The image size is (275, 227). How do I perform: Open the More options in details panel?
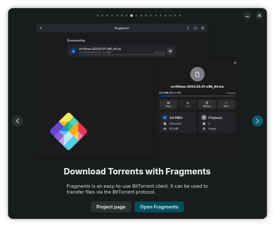pyautogui.click(x=226, y=104)
